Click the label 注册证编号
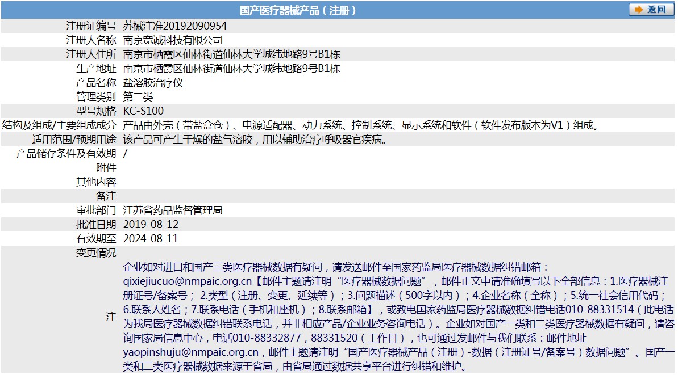This screenshot has width=678, height=375. pyautogui.click(x=91, y=26)
